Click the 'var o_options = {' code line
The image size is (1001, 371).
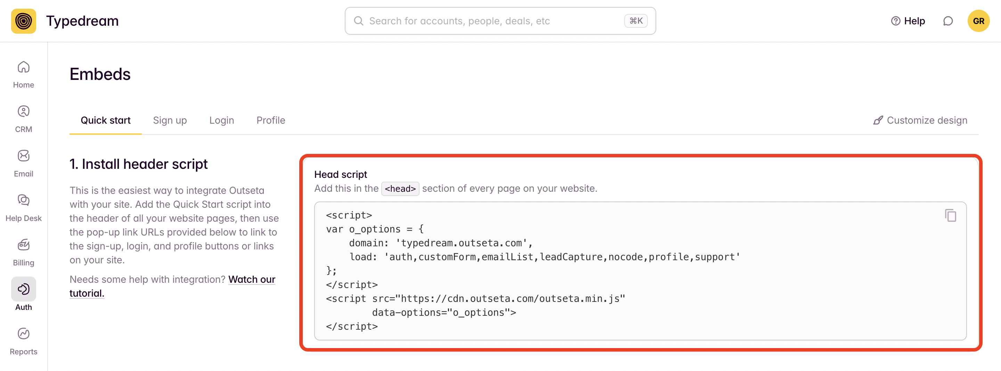coord(375,229)
